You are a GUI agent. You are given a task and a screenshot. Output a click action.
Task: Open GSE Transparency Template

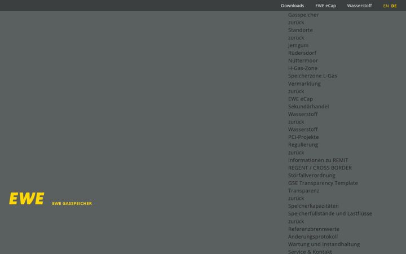click(x=323, y=183)
